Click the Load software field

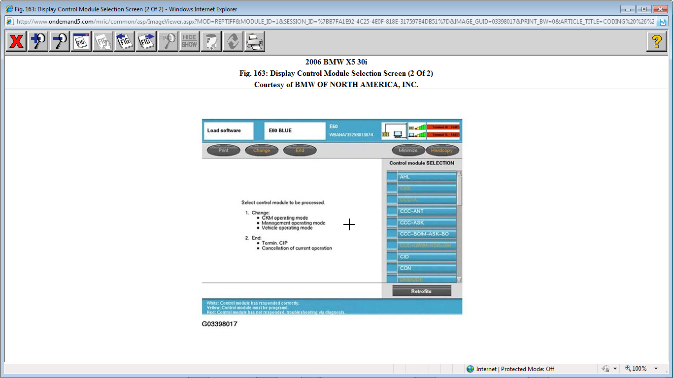[229, 130]
